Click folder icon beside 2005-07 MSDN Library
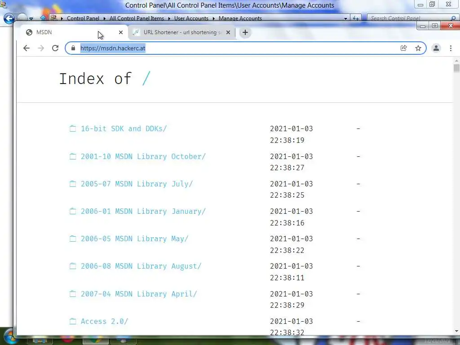 pos(73,184)
